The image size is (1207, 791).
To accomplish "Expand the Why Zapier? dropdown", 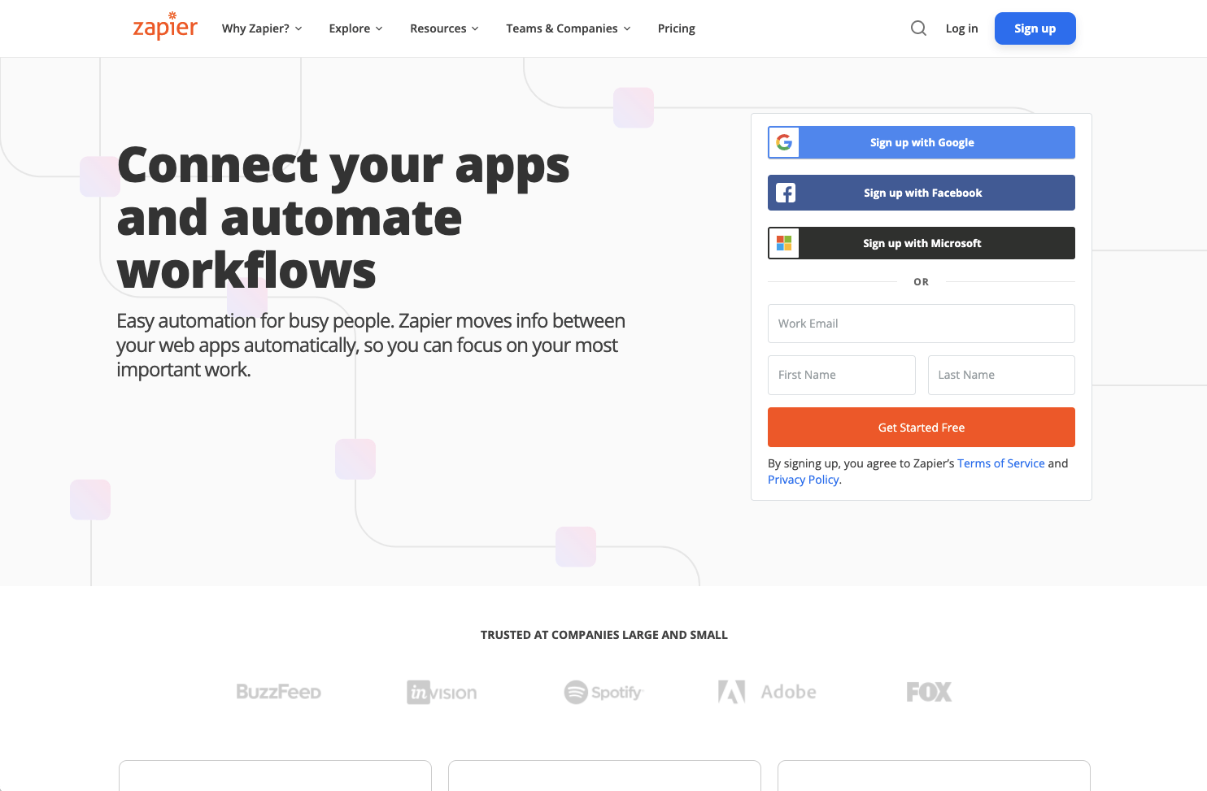I will tap(261, 28).
